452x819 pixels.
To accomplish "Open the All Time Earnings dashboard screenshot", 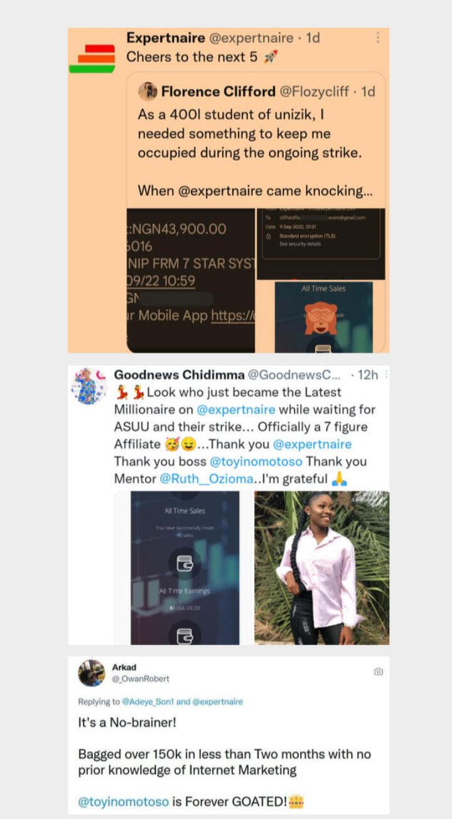I will pos(185,568).
